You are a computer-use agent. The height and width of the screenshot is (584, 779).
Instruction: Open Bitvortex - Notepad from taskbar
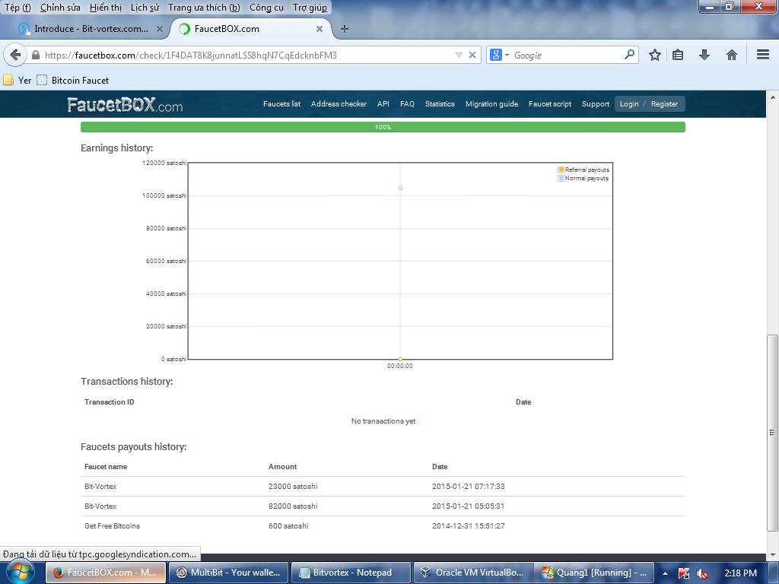[351, 573]
